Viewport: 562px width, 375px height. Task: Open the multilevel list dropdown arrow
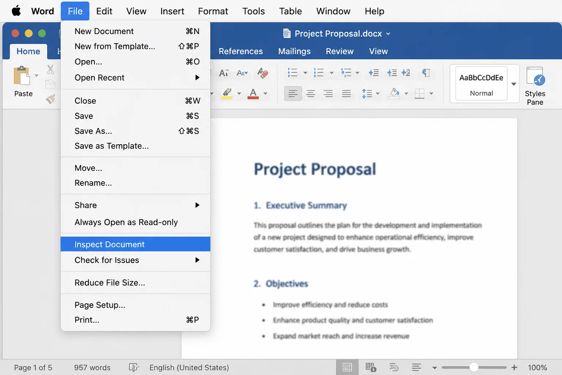click(357, 73)
